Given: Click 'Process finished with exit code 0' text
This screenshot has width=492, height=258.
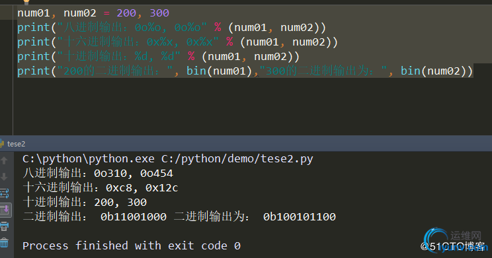Looking at the screenshot, I should [132, 245].
